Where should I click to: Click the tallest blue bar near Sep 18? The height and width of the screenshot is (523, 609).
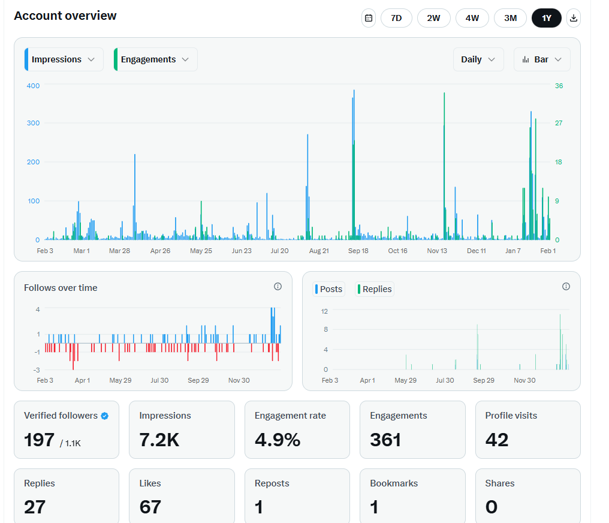(x=354, y=165)
